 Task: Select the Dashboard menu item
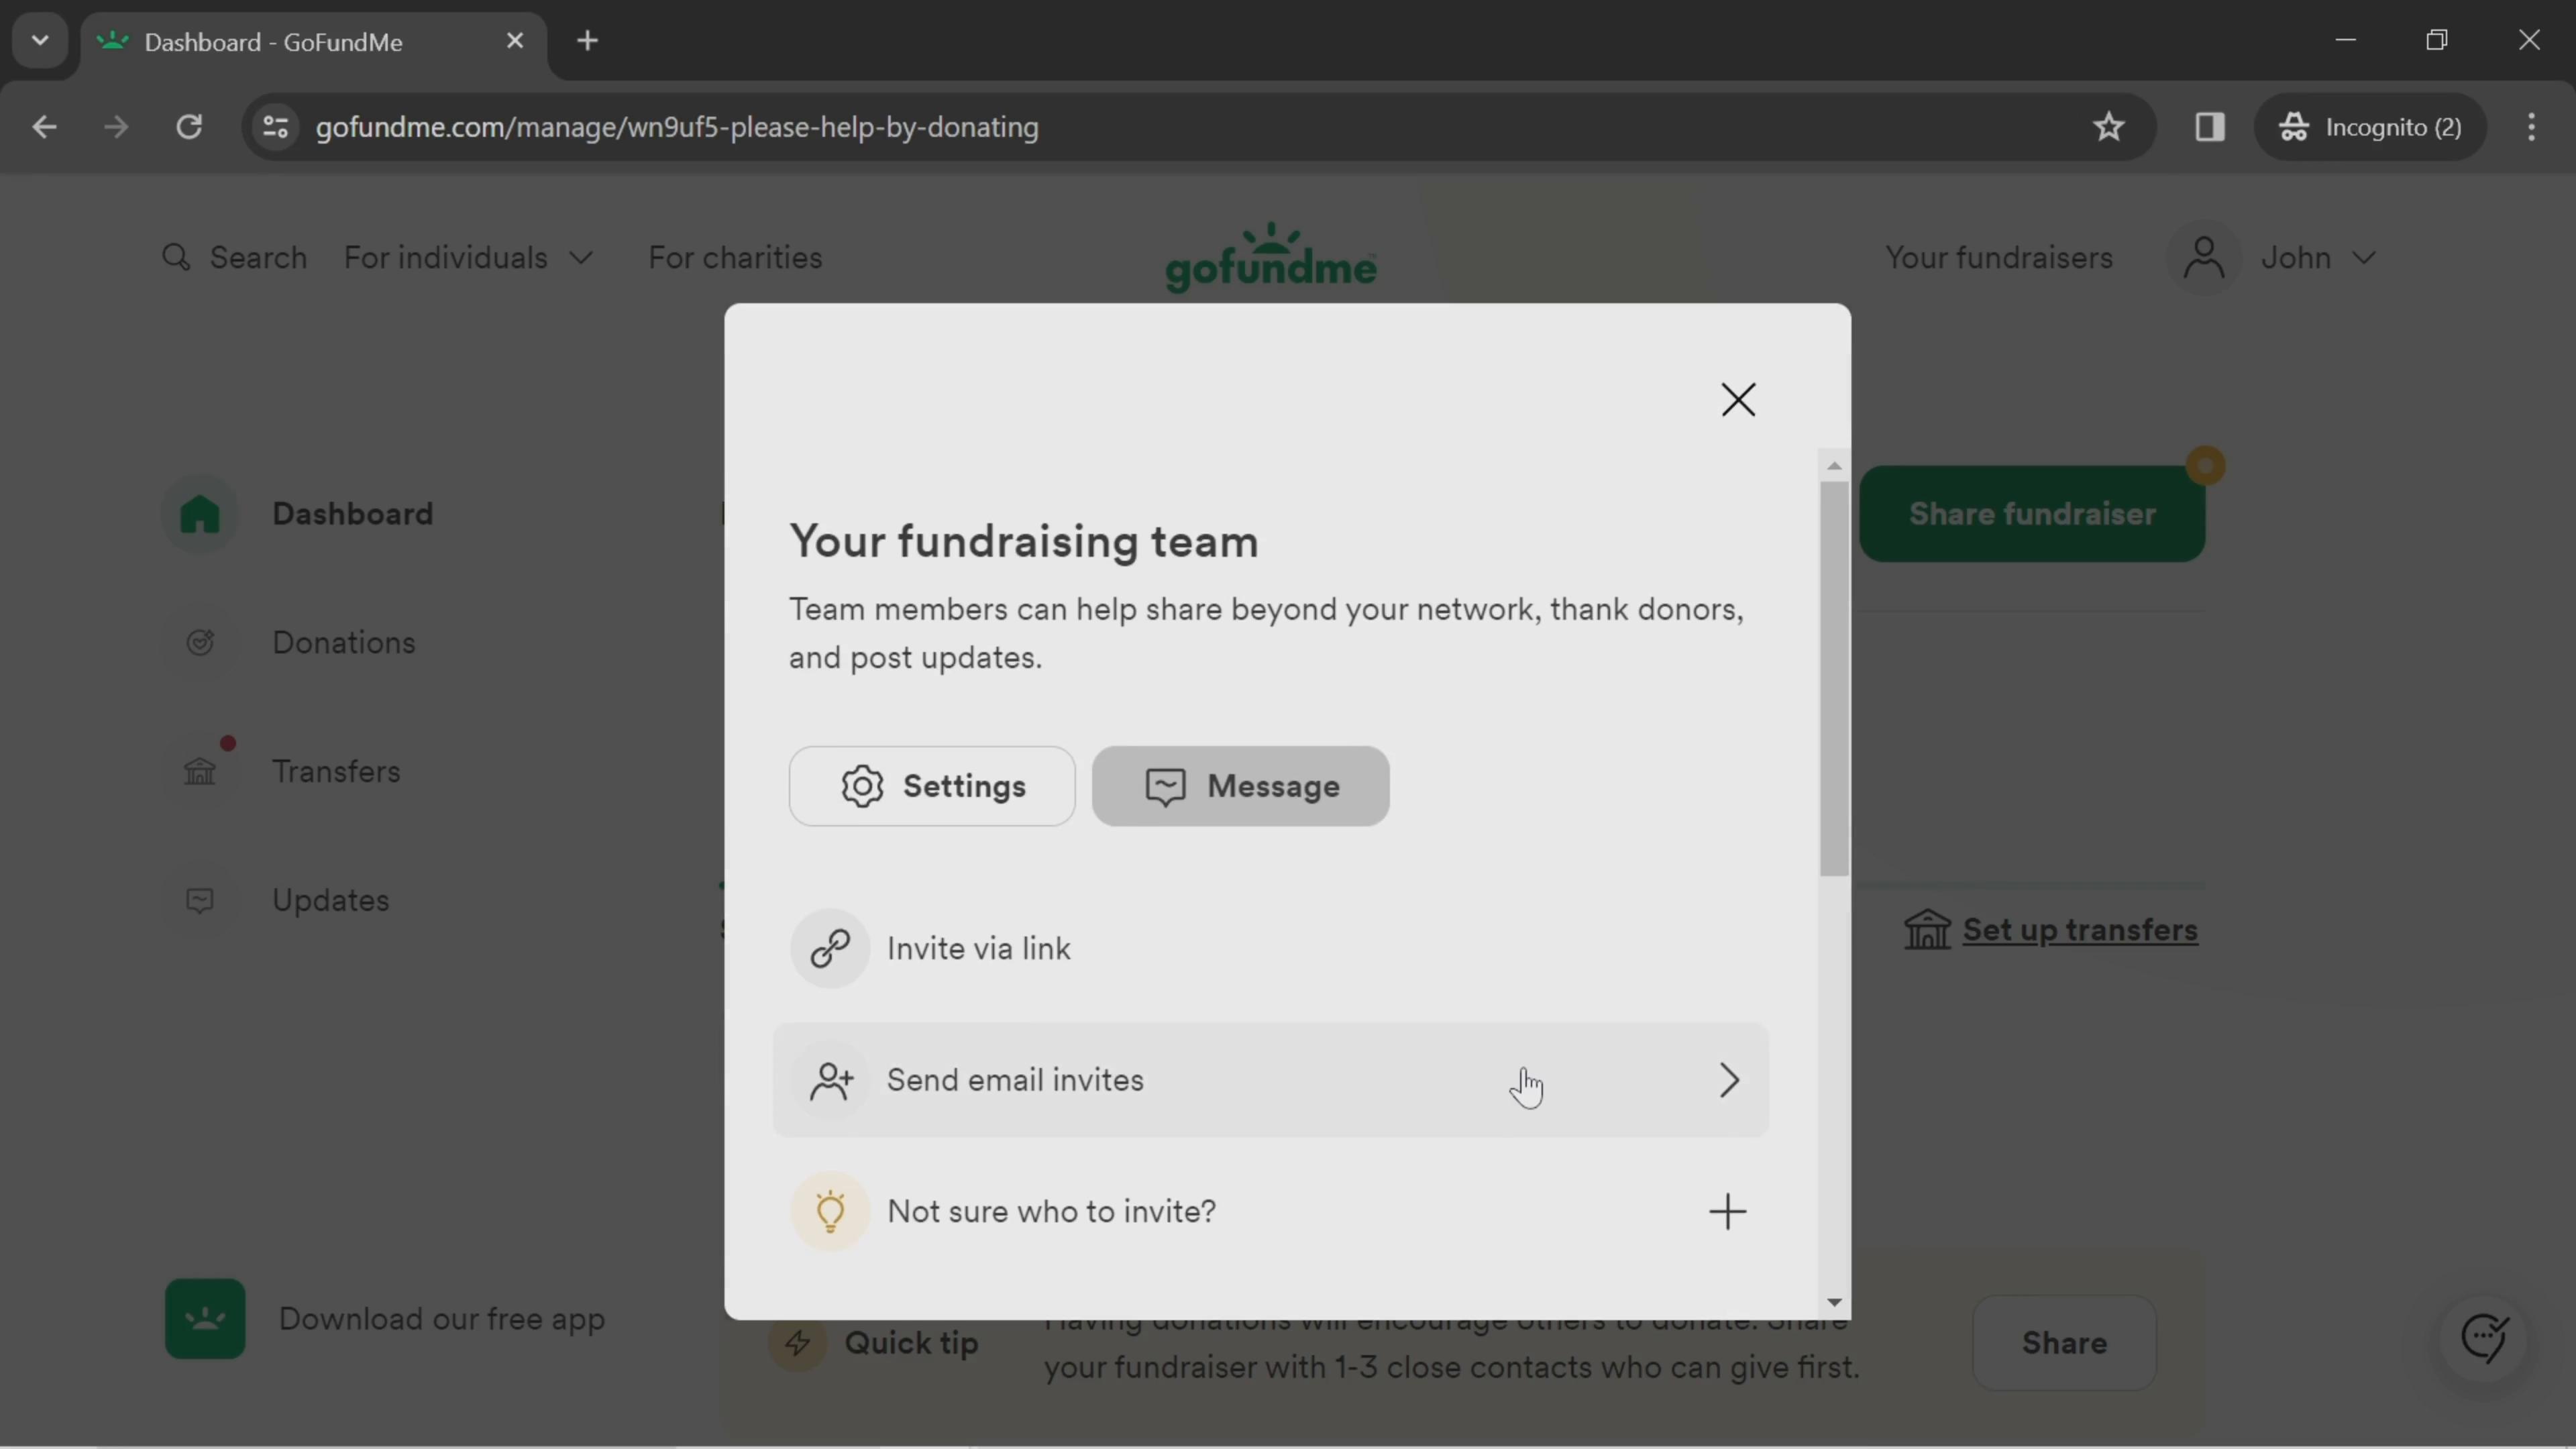coord(354,515)
